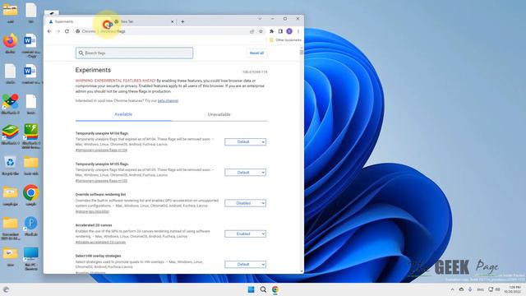526x296 pixels.
Task: Click the cloud icon in system tray
Action: [461, 289]
